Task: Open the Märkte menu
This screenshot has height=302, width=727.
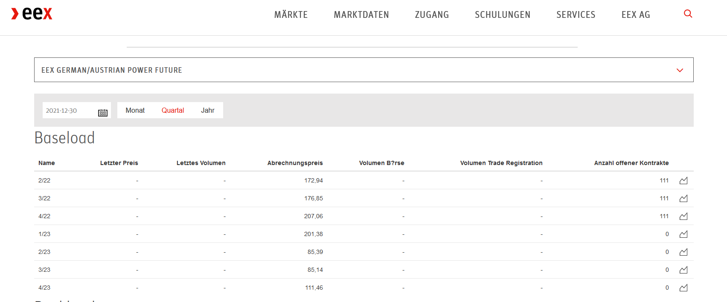Action: coord(291,14)
